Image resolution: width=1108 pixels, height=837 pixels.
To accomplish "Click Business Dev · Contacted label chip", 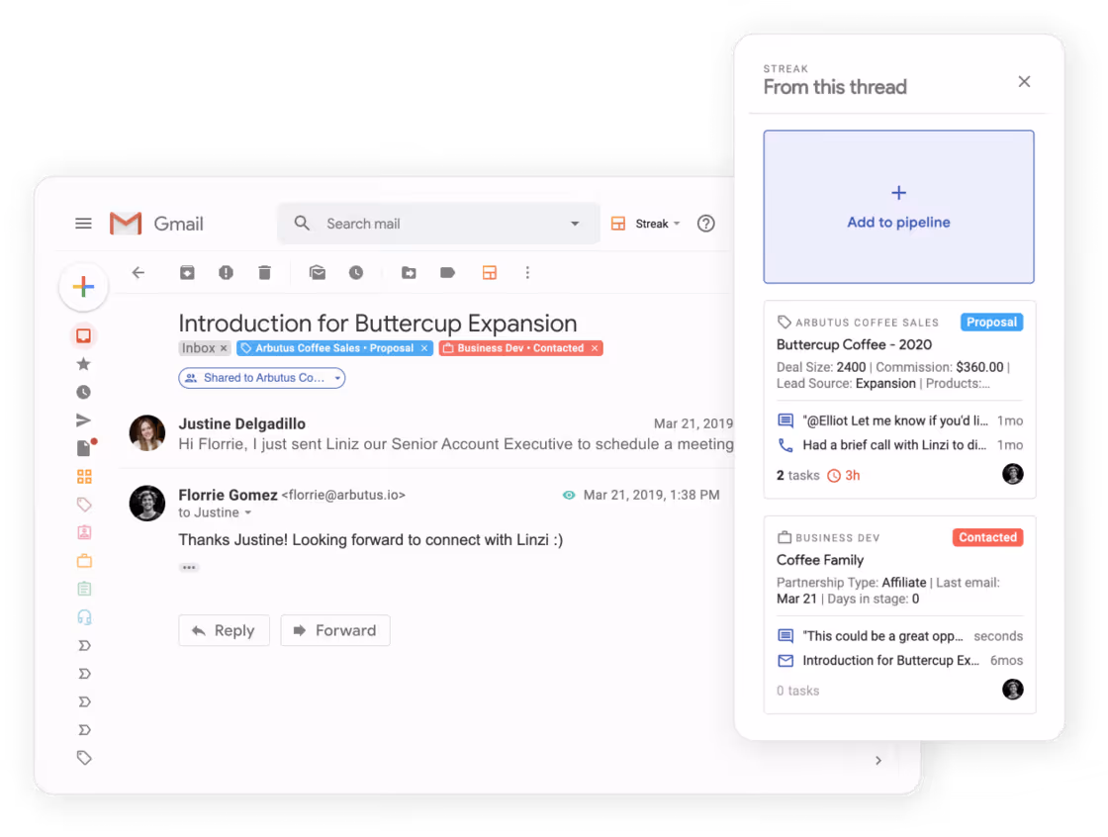I will [x=520, y=348].
